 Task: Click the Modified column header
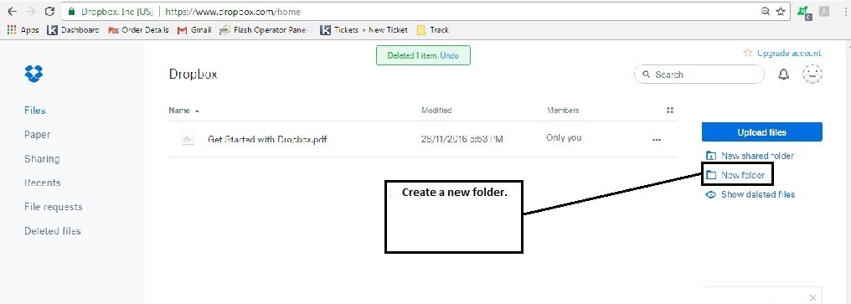[x=436, y=111]
